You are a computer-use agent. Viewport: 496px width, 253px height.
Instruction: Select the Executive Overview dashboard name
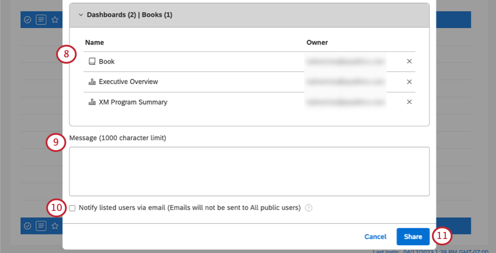pos(128,82)
